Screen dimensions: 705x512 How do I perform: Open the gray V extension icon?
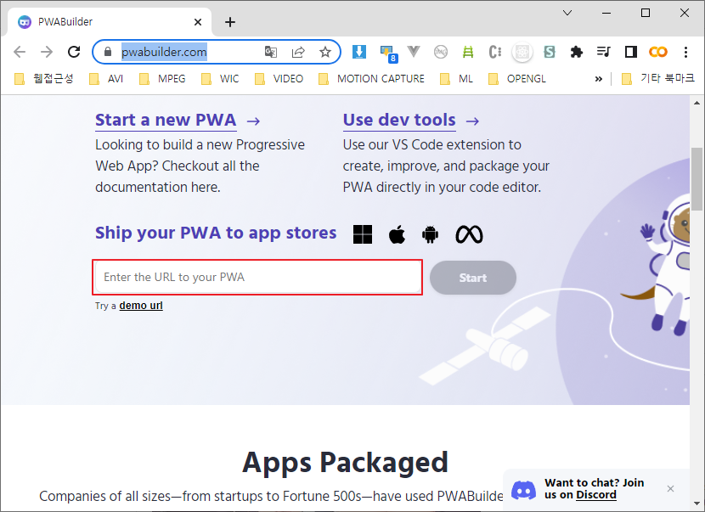[414, 52]
